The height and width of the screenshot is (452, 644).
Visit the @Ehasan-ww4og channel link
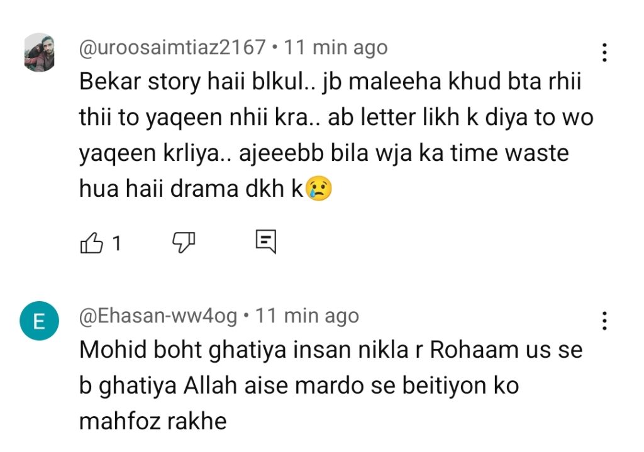point(158,316)
